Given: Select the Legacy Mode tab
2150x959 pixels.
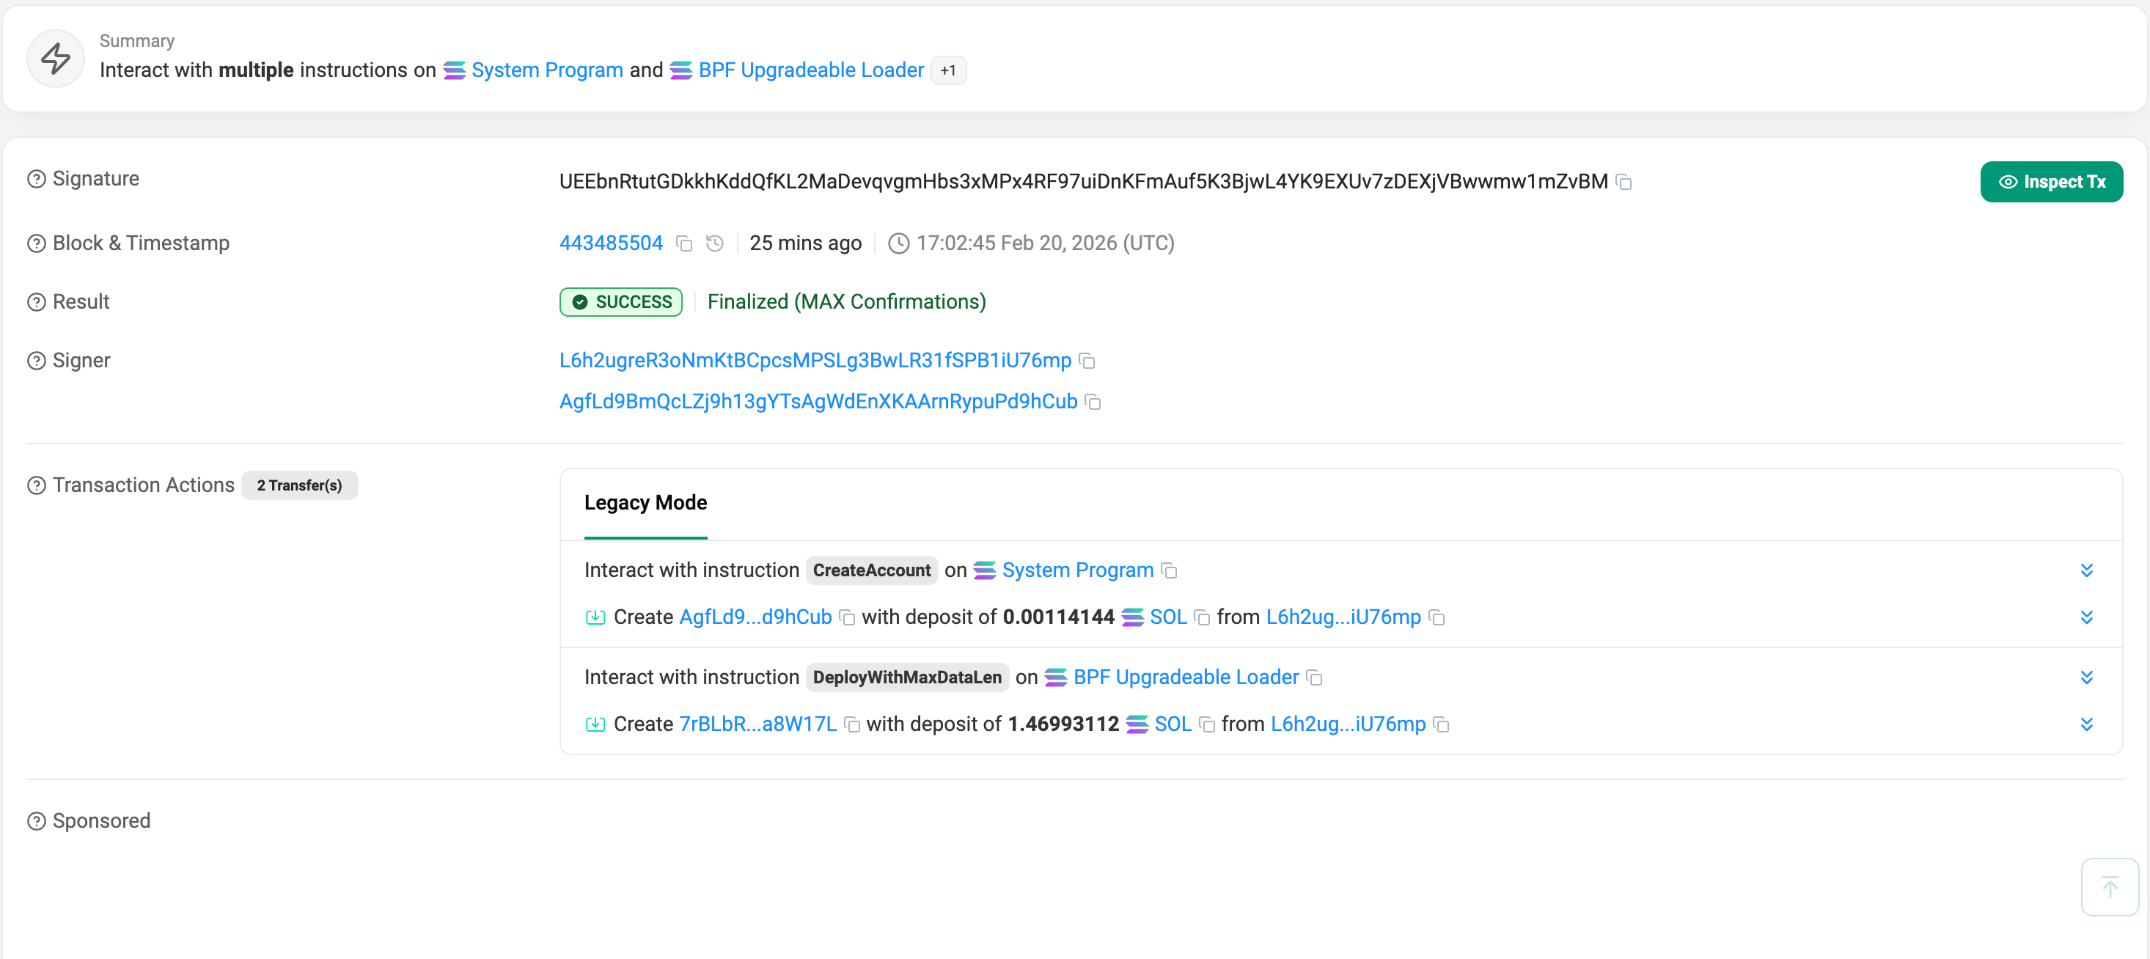Looking at the screenshot, I should [x=645, y=503].
